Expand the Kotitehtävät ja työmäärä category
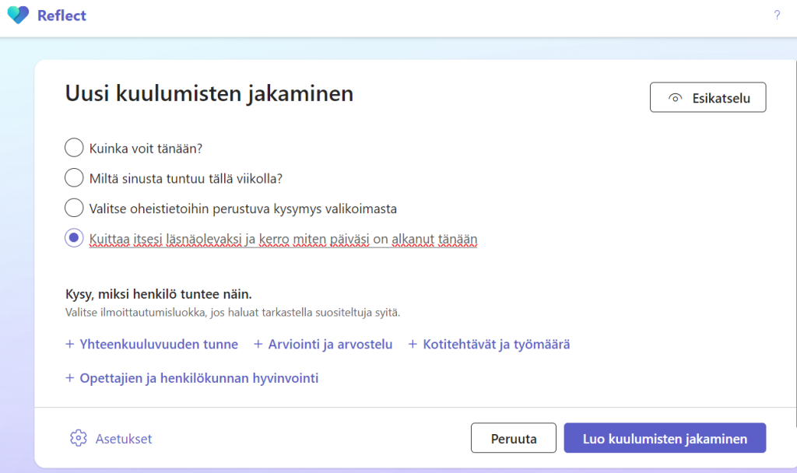The height and width of the screenshot is (473, 797). (x=496, y=344)
